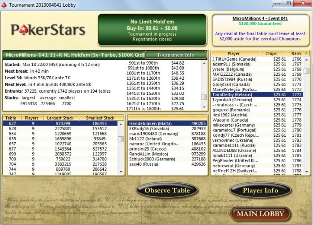The height and width of the screenshot is (225, 313).
Task: Select mikeoertel (Germany) in rankings
Action: click(x=257, y=125)
